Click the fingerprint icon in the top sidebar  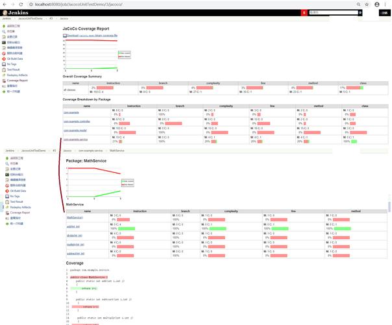[x=4, y=86]
